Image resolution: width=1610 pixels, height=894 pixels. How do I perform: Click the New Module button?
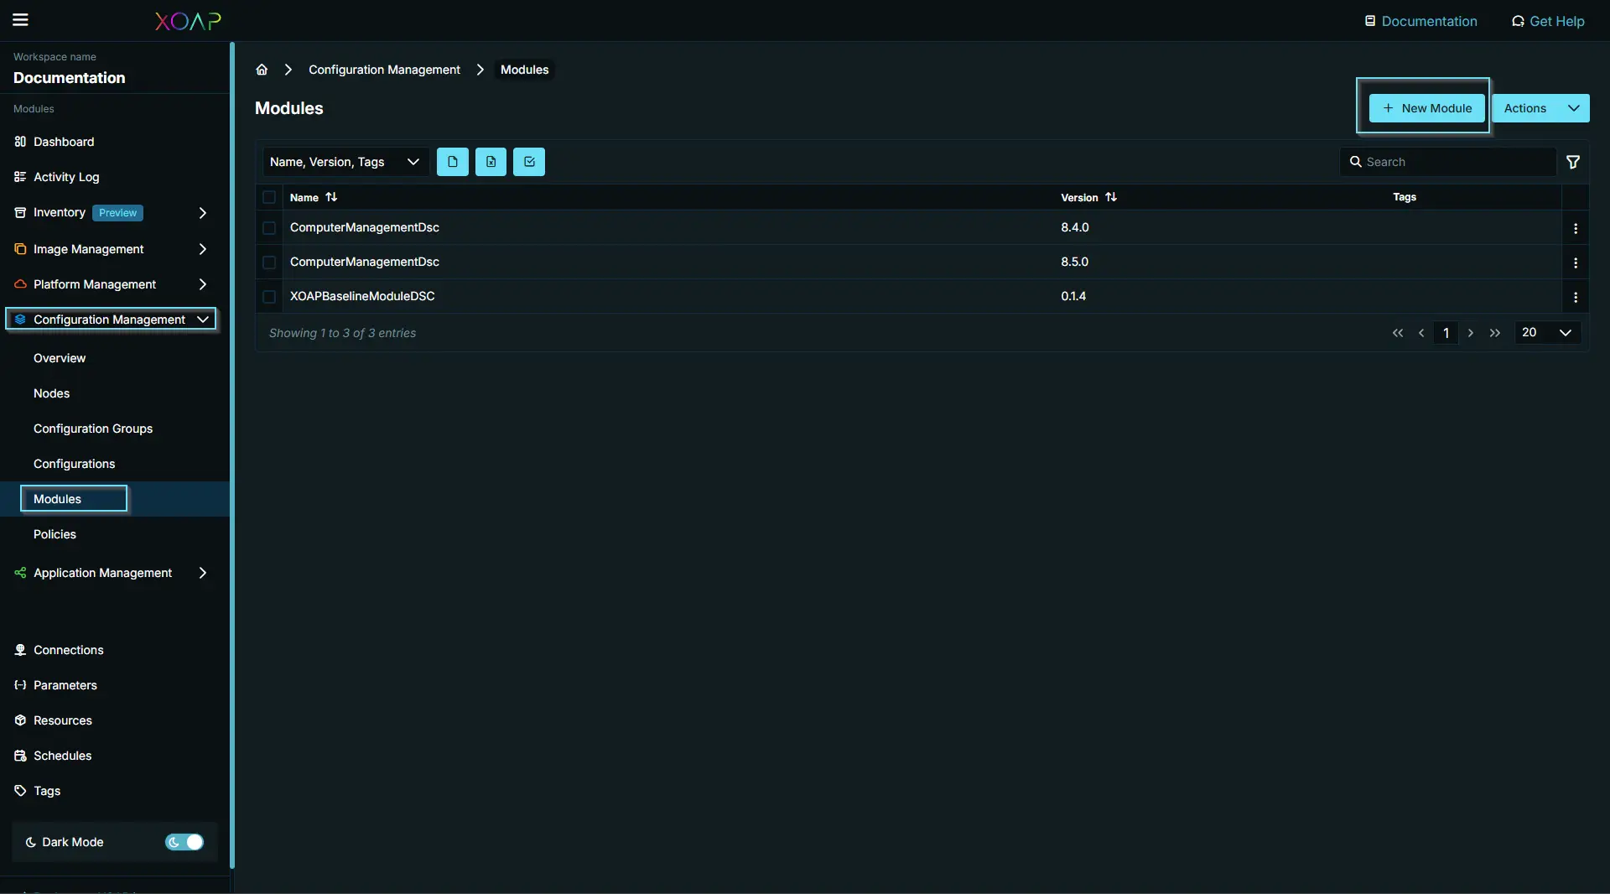point(1426,108)
